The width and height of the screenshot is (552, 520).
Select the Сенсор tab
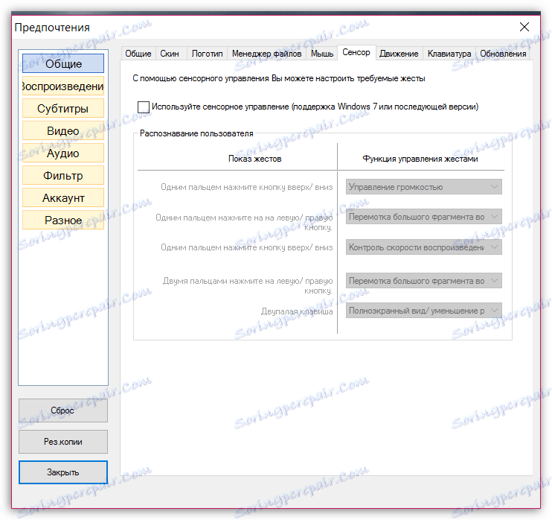(x=356, y=53)
